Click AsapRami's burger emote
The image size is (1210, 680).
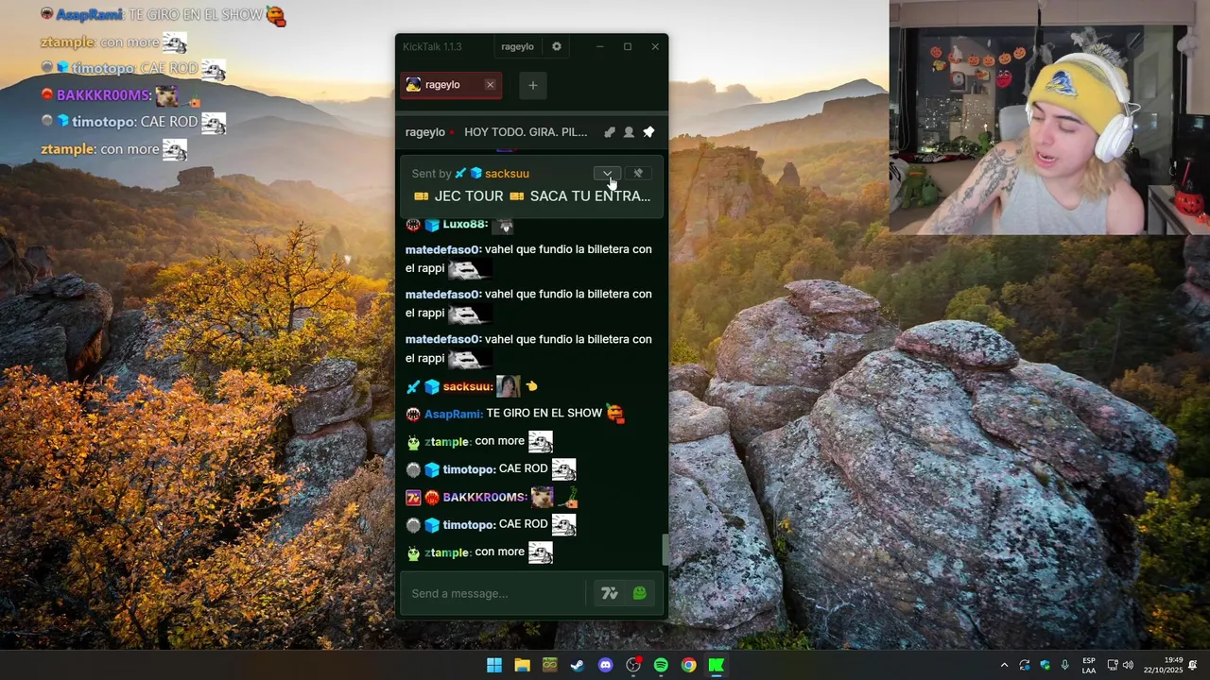coord(615,414)
